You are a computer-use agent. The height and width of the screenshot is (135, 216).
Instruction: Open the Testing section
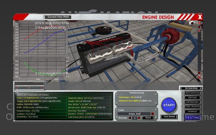[193, 118]
